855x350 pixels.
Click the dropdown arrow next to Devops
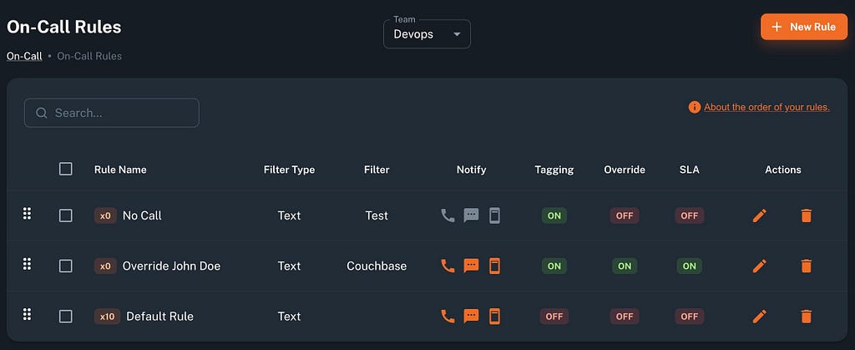[x=457, y=34]
